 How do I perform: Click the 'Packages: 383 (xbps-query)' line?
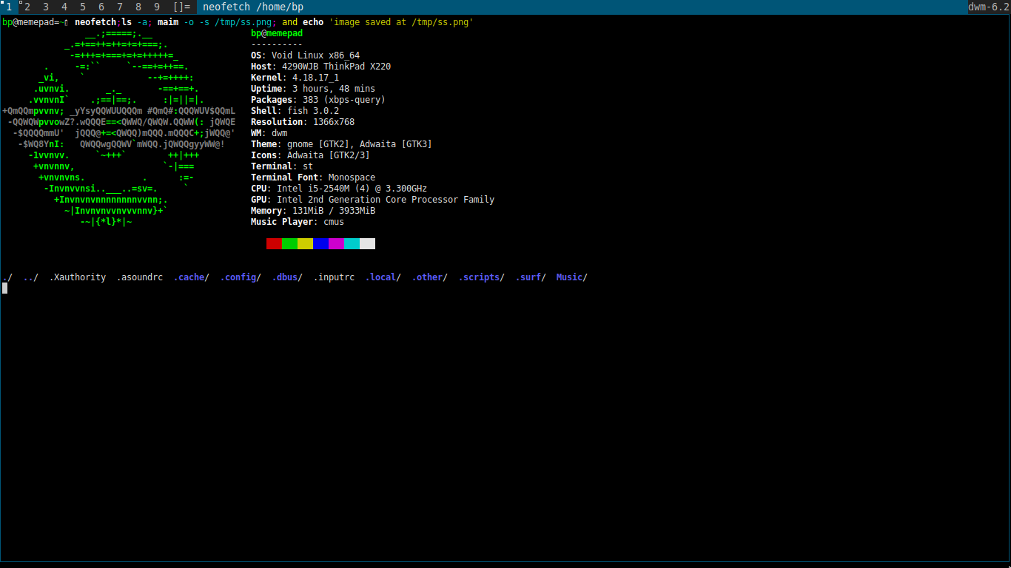(x=318, y=100)
